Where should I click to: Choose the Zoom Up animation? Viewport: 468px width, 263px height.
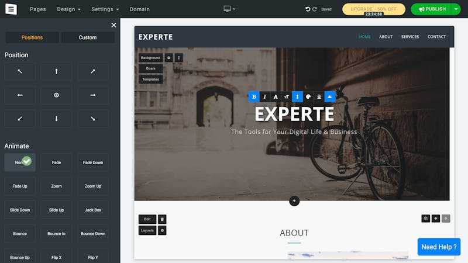click(93, 186)
